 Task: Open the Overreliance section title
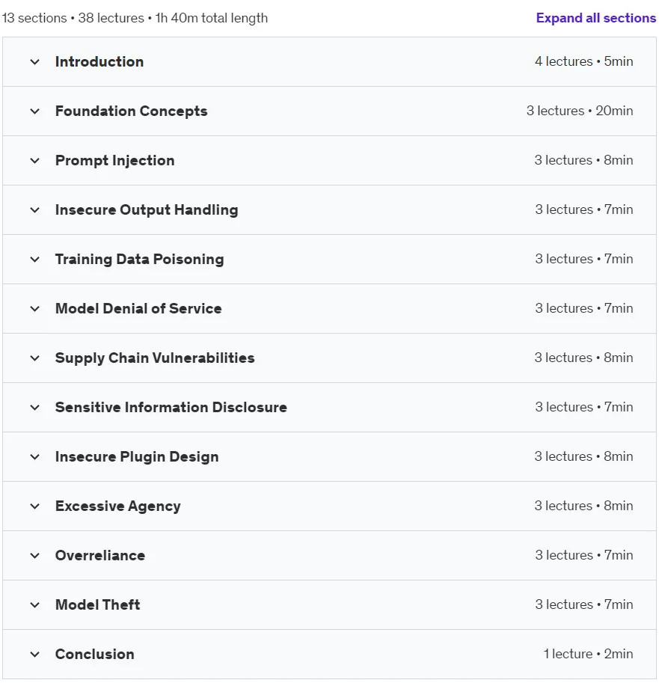click(99, 555)
